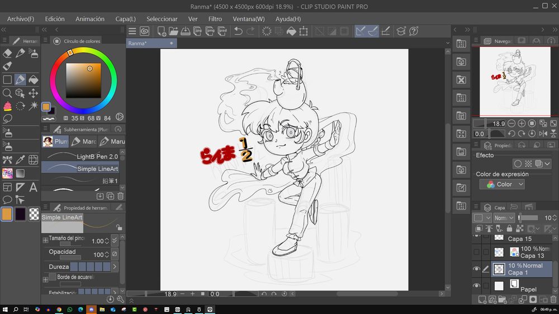Select the Fill bucket tool
Image resolution: width=559 pixels, height=314 pixels.
(x=33, y=79)
